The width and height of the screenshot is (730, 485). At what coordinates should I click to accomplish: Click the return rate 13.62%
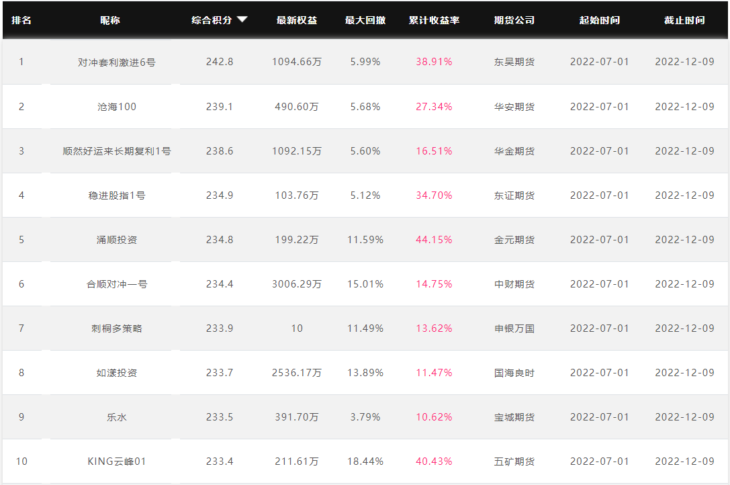pyautogui.click(x=434, y=328)
